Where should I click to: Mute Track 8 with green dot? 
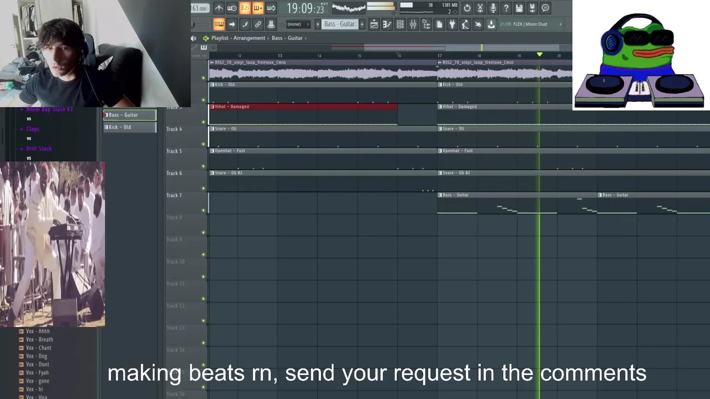204,233
